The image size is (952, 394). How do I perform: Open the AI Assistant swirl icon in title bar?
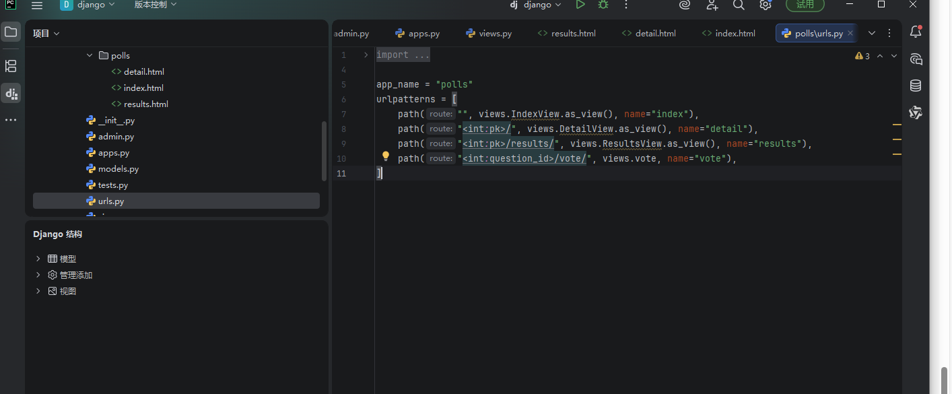(x=685, y=5)
